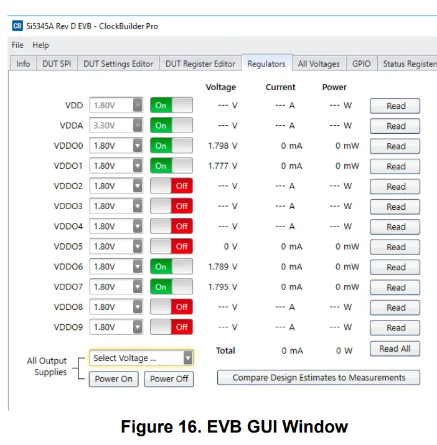
Task: Click the Total row label
Action: (225, 350)
